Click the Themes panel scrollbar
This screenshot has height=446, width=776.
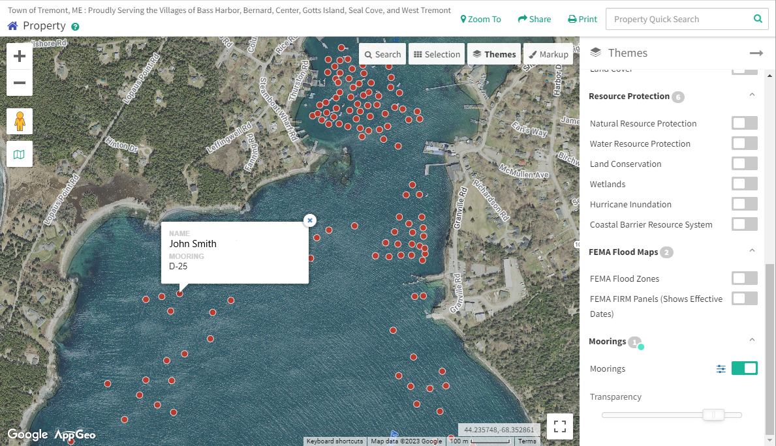coord(769,349)
